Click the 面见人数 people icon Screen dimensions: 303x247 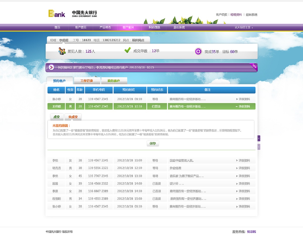[x=62, y=51]
